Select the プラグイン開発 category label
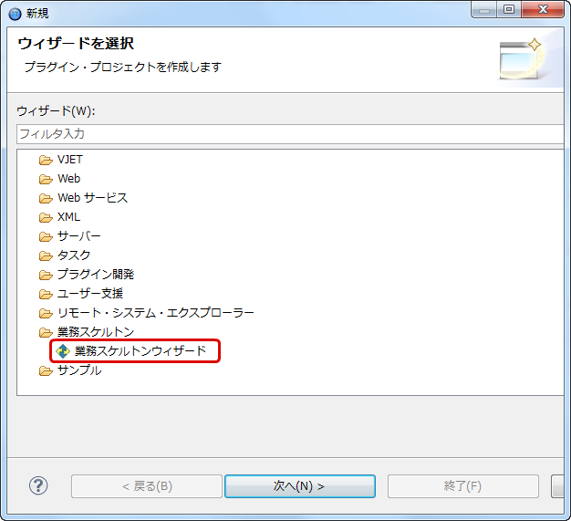This screenshot has width=571, height=521. tap(96, 275)
